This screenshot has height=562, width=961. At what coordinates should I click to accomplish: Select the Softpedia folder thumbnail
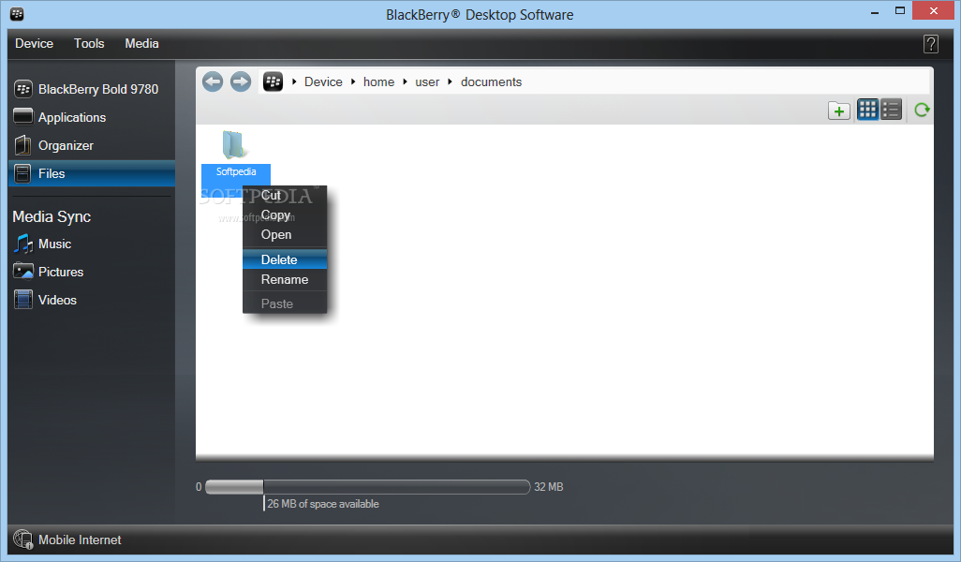[233, 145]
